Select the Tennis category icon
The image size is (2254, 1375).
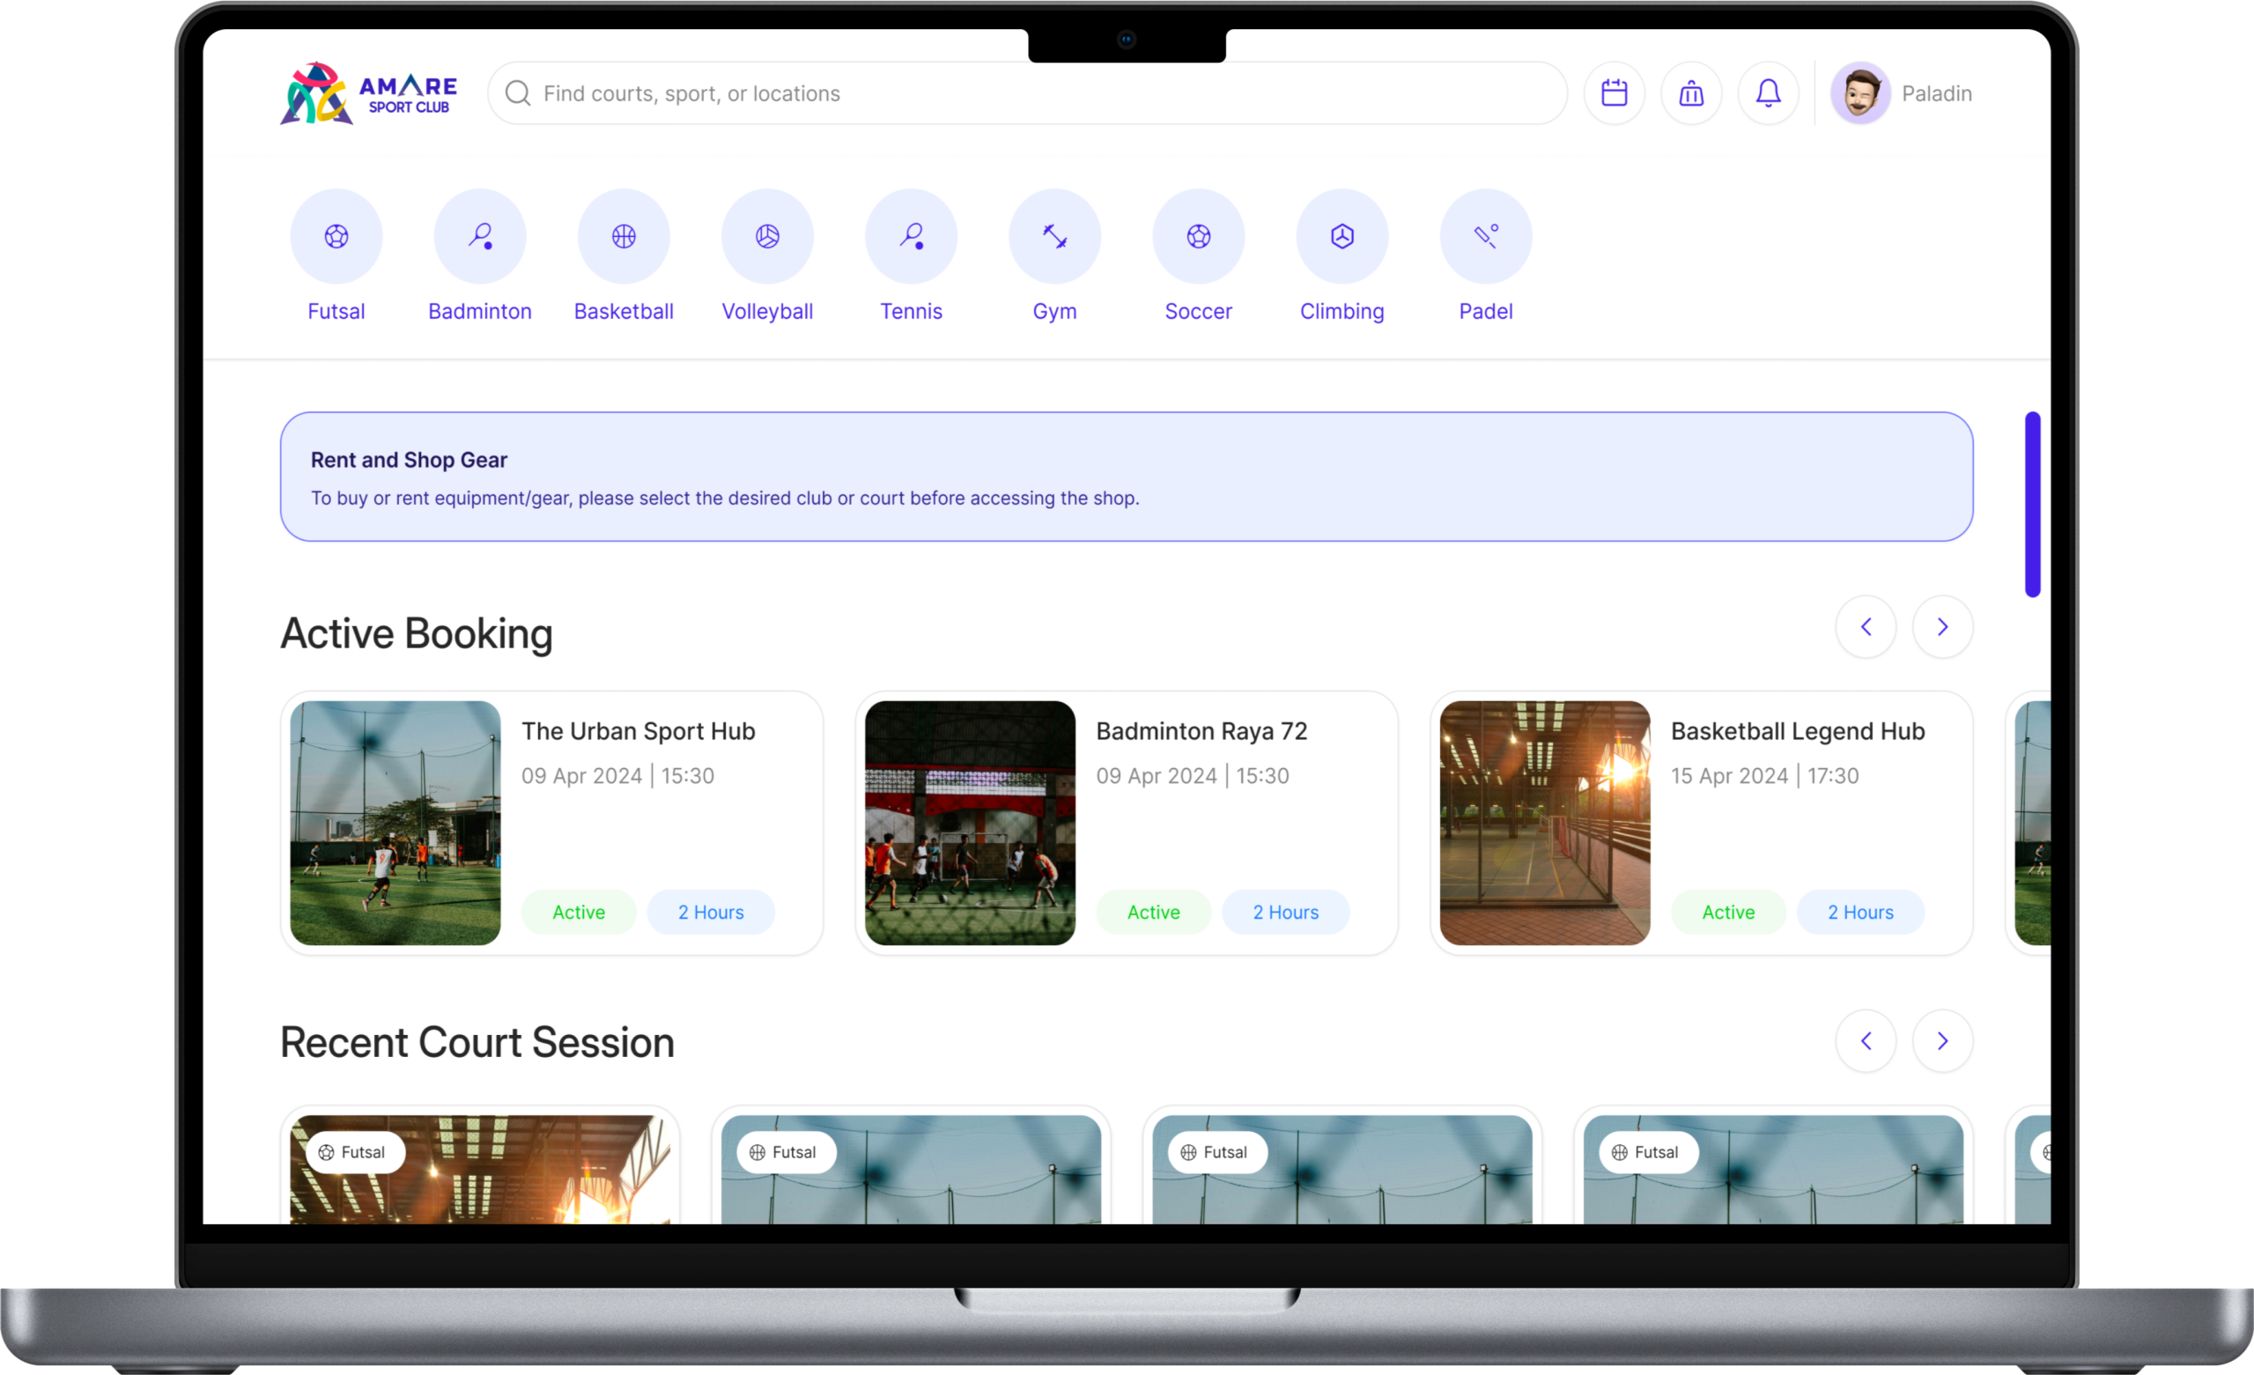point(910,236)
